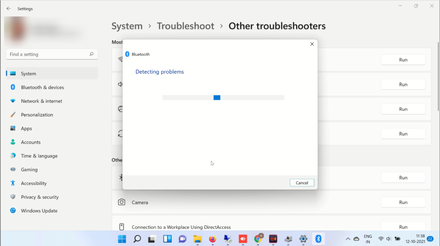The image size is (440, 246).
Task: Click the DirectAccess Workplace connection device icon
Action: [x=122, y=227]
